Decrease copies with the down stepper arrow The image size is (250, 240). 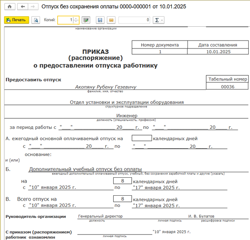76,22
